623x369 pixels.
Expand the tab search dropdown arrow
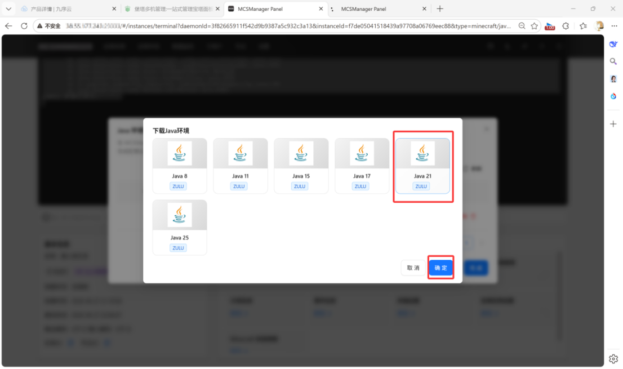pyautogui.click(x=8, y=9)
